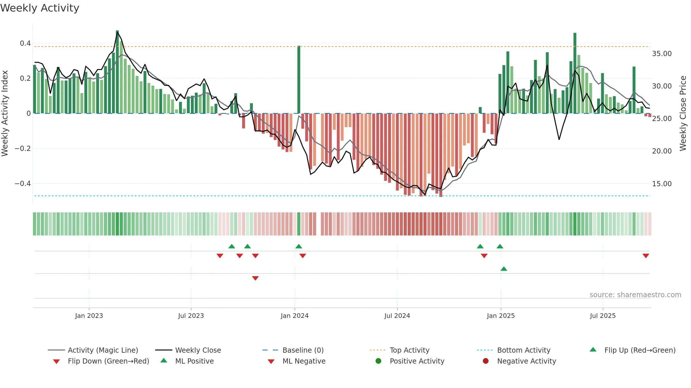Toggle the Weekly Close legend entry
The width and height of the screenshot is (691, 388).
click(x=188, y=350)
